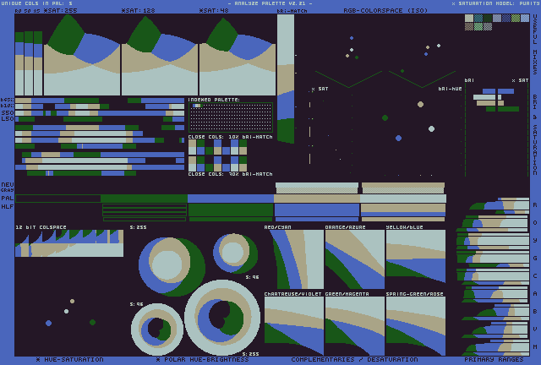Click 'COMPLEMENTARIES / DESATURATION' footer label

(x=354, y=359)
